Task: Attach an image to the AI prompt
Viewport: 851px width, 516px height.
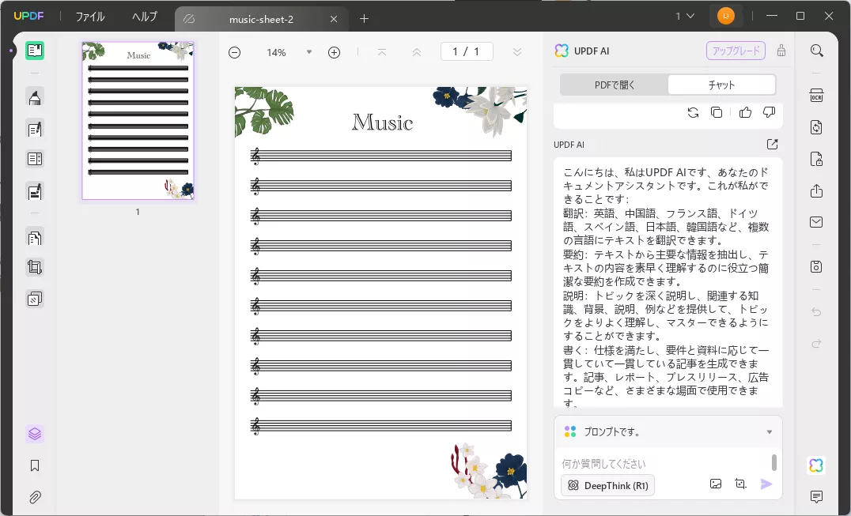Action: click(x=716, y=484)
